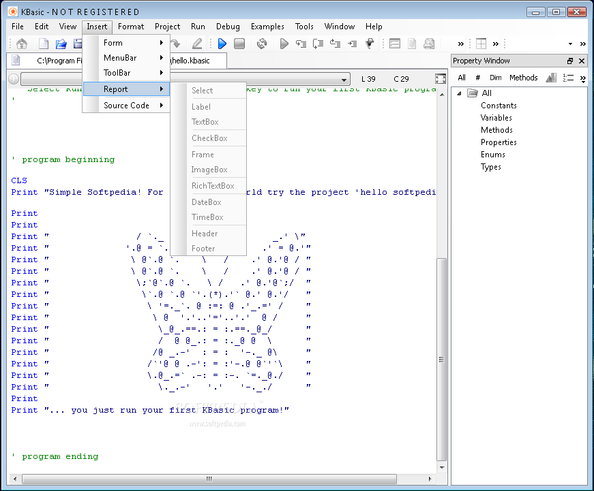Expand the Form submenu

pos(127,43)
